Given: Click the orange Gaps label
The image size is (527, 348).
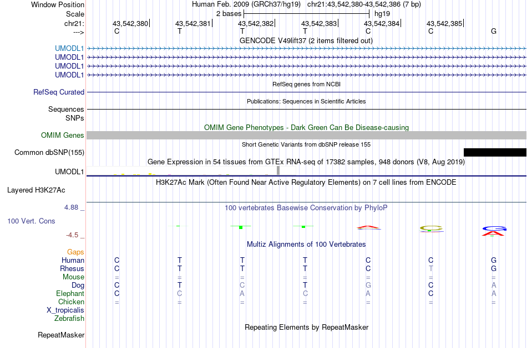Looking at the screenshot, I should pyautogui.click(x=75, y=252).
